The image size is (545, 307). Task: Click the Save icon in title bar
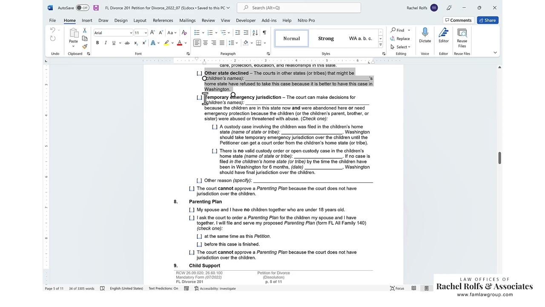(x=96, y=8)
